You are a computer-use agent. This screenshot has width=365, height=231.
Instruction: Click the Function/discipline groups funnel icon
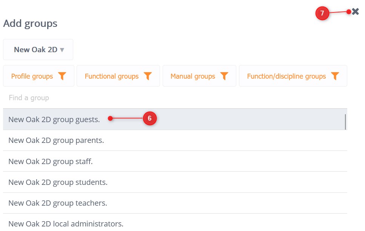click(335, 76)
